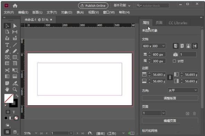
Task: Select the Note tool
Action: pyautogui.click(x=7, y=83)
